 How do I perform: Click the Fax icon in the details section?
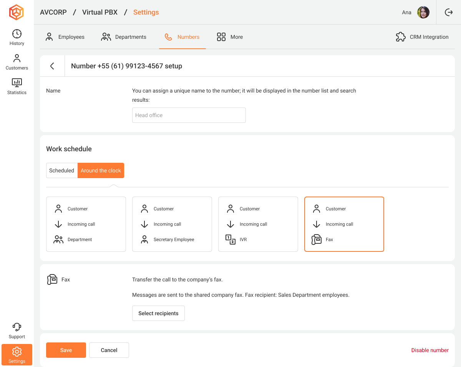[52, 279]
